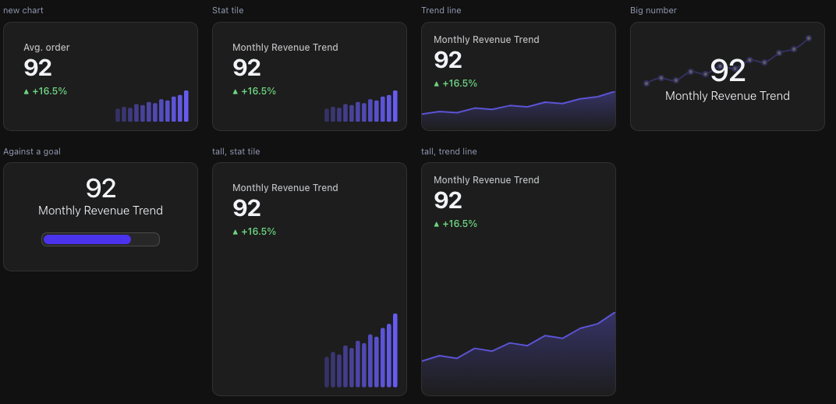
Task: Click the 'Big number' label
Action: tap(654, 10)
